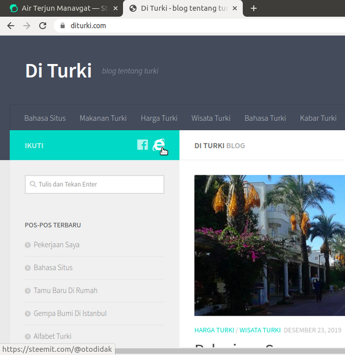Screen dimensions: 345x355
Task: Click the WISATA TURKI category link
Action: [260, 330]
